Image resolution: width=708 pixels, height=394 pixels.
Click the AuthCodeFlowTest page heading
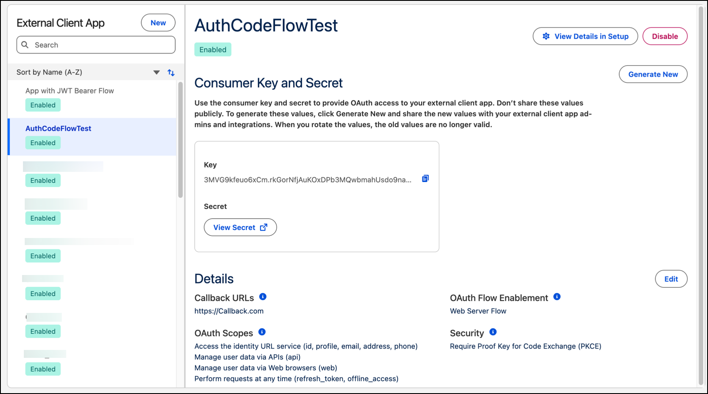266,26
